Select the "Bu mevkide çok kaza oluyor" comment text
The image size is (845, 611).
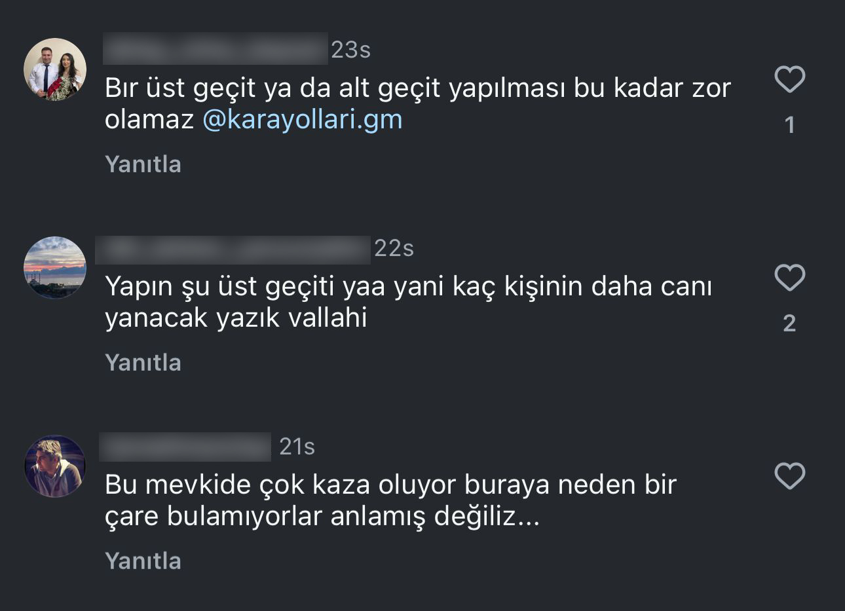tap(390, 501)
